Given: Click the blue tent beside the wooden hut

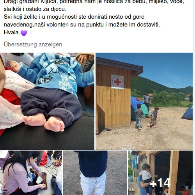Looking at the screenshot, I should 138,107.
